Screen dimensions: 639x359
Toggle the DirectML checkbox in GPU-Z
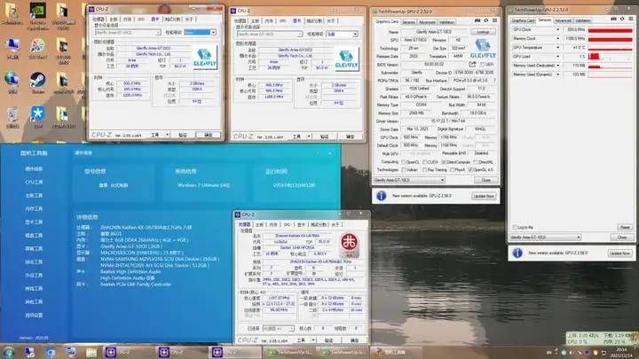coord(476,162)
